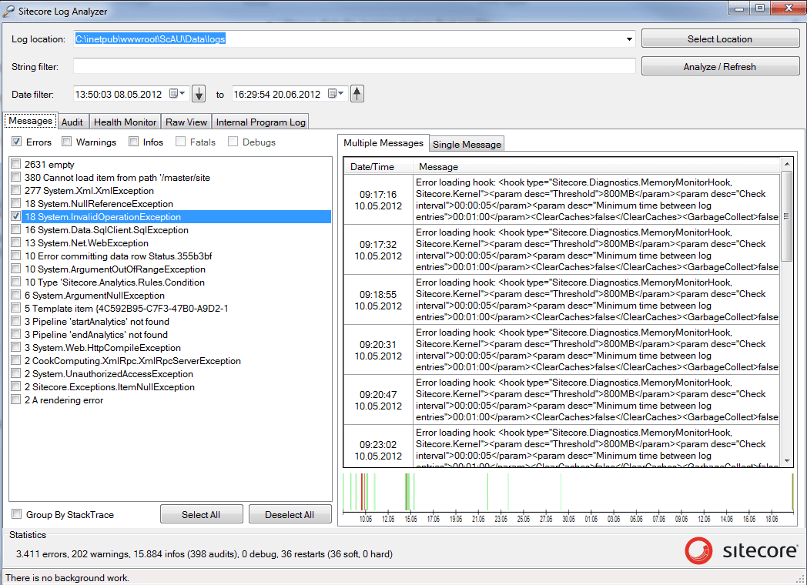Viewport: 807px width, 585px height.
Task: Open the Log location dropdown
Action: 629,38
